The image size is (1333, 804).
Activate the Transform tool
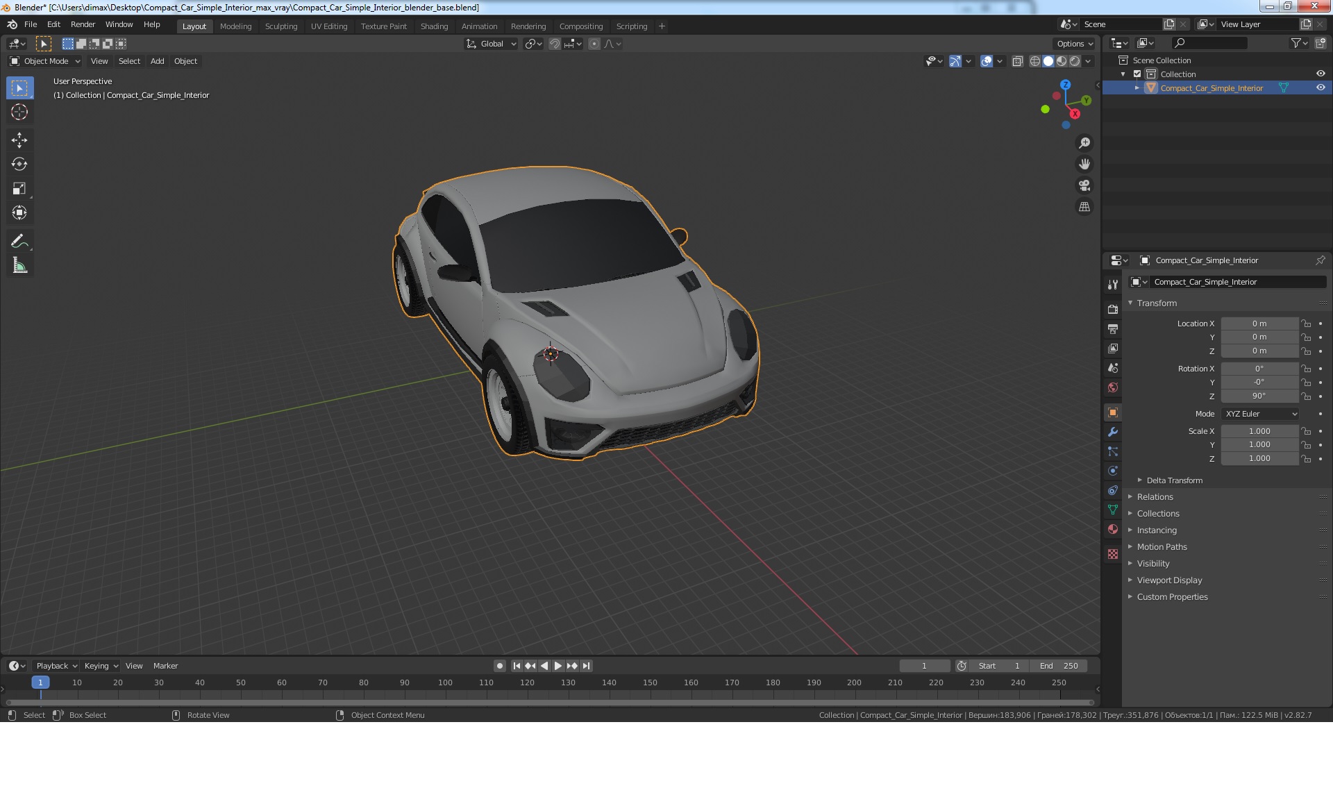click(19, 213)
